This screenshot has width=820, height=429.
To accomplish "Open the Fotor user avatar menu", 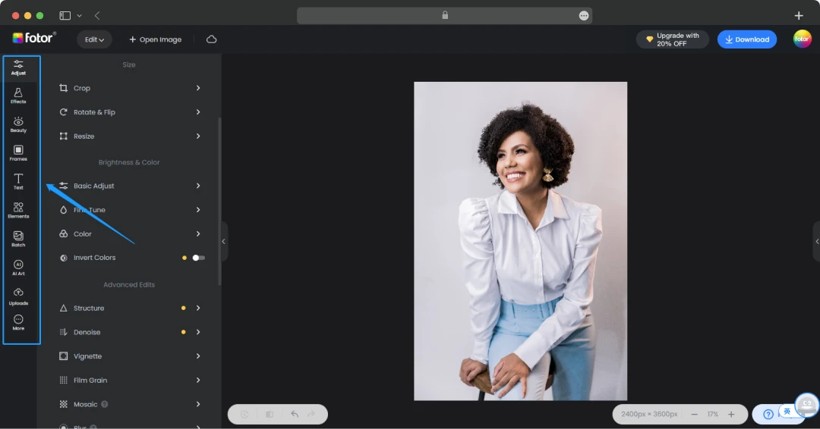I will pyautogui.click(x=803, y=39).
